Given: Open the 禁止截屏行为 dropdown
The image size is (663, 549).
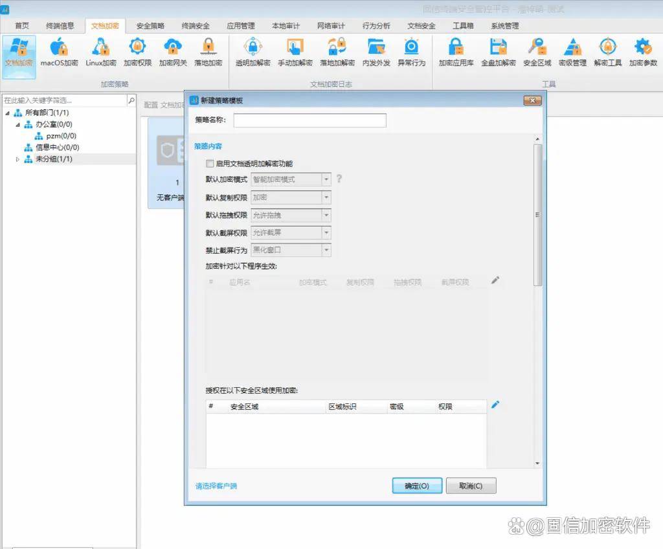Looking at the screenshot, I should [x=326, y=250].
